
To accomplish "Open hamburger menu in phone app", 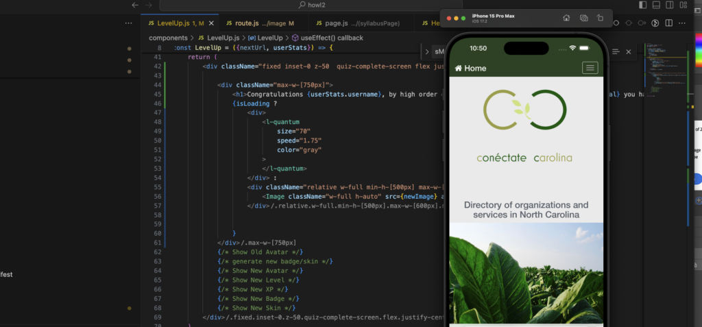I will (x=590, y=68).
